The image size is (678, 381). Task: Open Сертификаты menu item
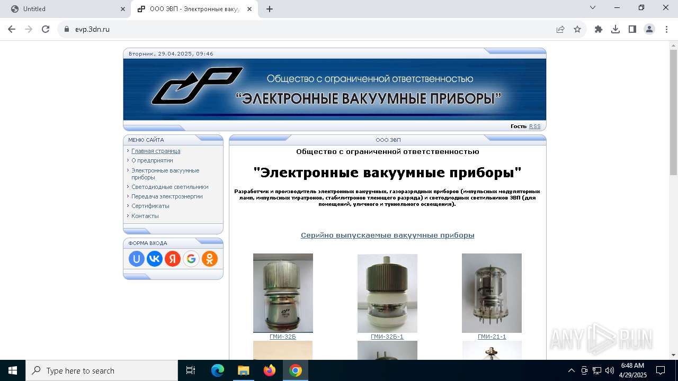tap(150, 206)
